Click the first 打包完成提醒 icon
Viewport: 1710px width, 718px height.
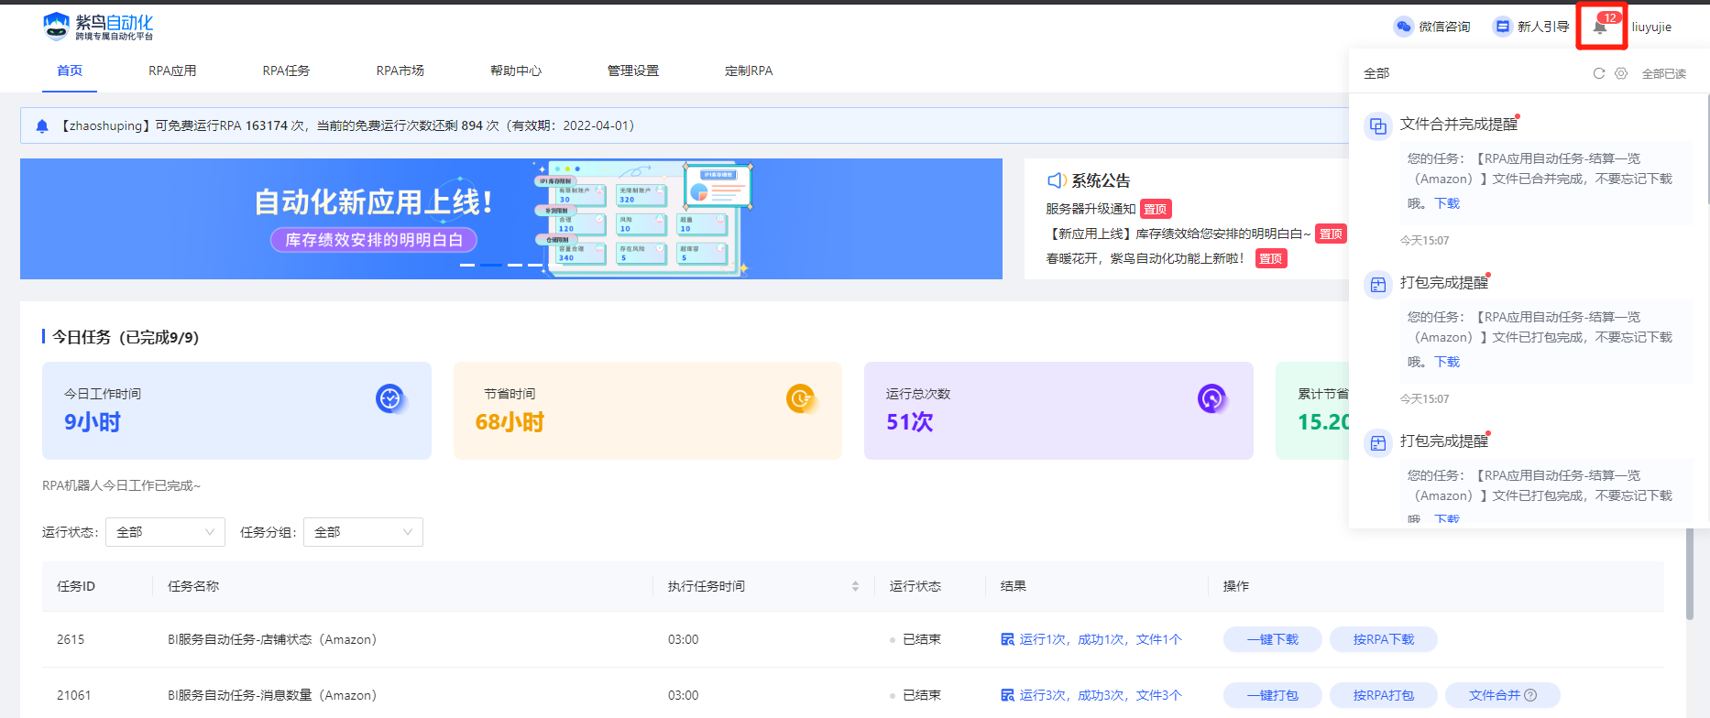[x=1377, y=285]
